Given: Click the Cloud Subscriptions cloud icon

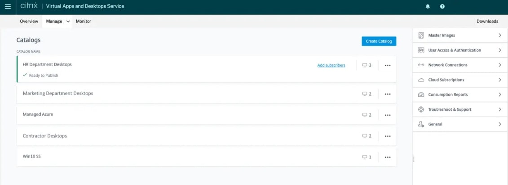Looking at the screenshot, I should click(421, 80).
